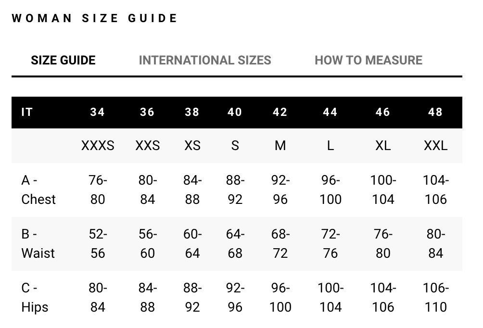Viewport: 483px width, 328px height.
Task: Open the How To Measure tab
Action: [x=369, y=60]
